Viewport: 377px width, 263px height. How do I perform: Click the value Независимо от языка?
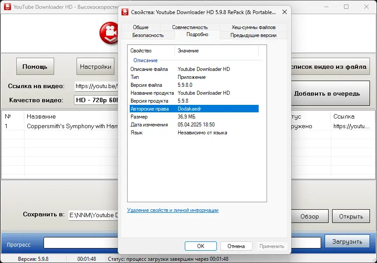click(202, 133)
